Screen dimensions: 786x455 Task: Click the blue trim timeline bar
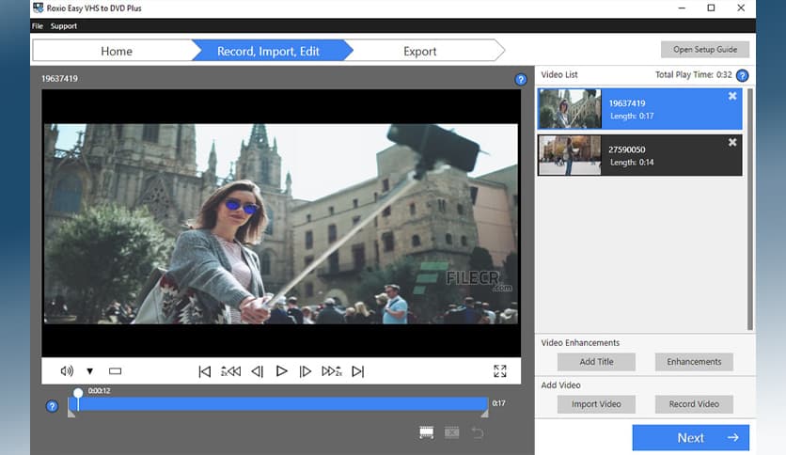point(278,404)
